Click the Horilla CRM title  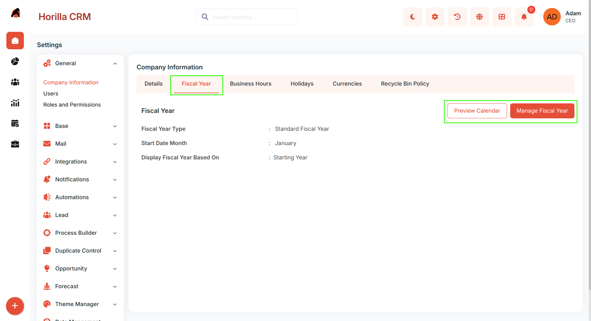65,17
